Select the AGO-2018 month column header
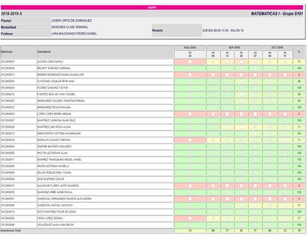The image size is (307, 238). pos(190,47)
